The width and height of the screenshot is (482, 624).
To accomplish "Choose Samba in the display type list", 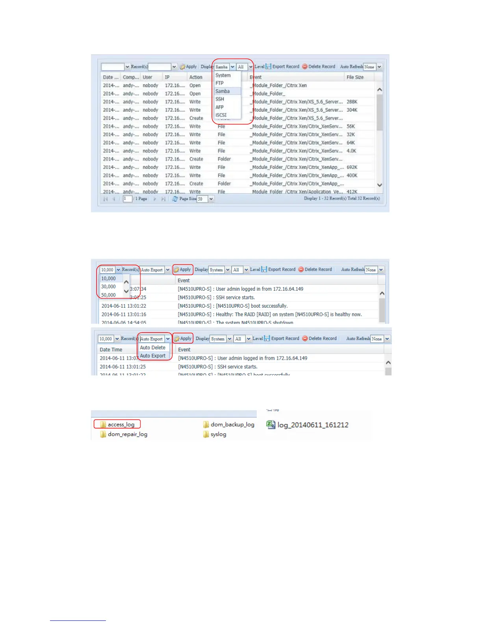I will 228,91.
